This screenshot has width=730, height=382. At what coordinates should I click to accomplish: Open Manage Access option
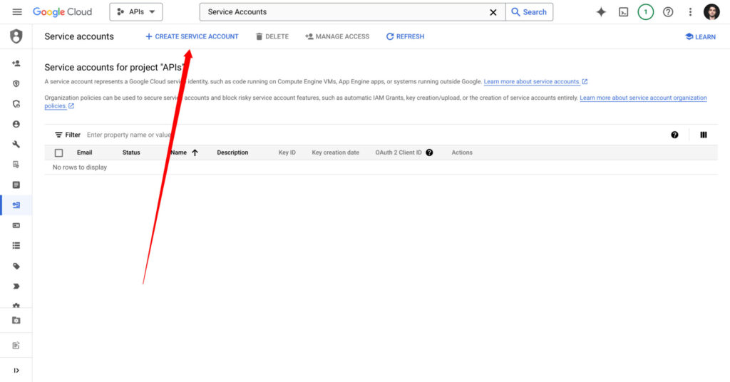click(337, 36)
